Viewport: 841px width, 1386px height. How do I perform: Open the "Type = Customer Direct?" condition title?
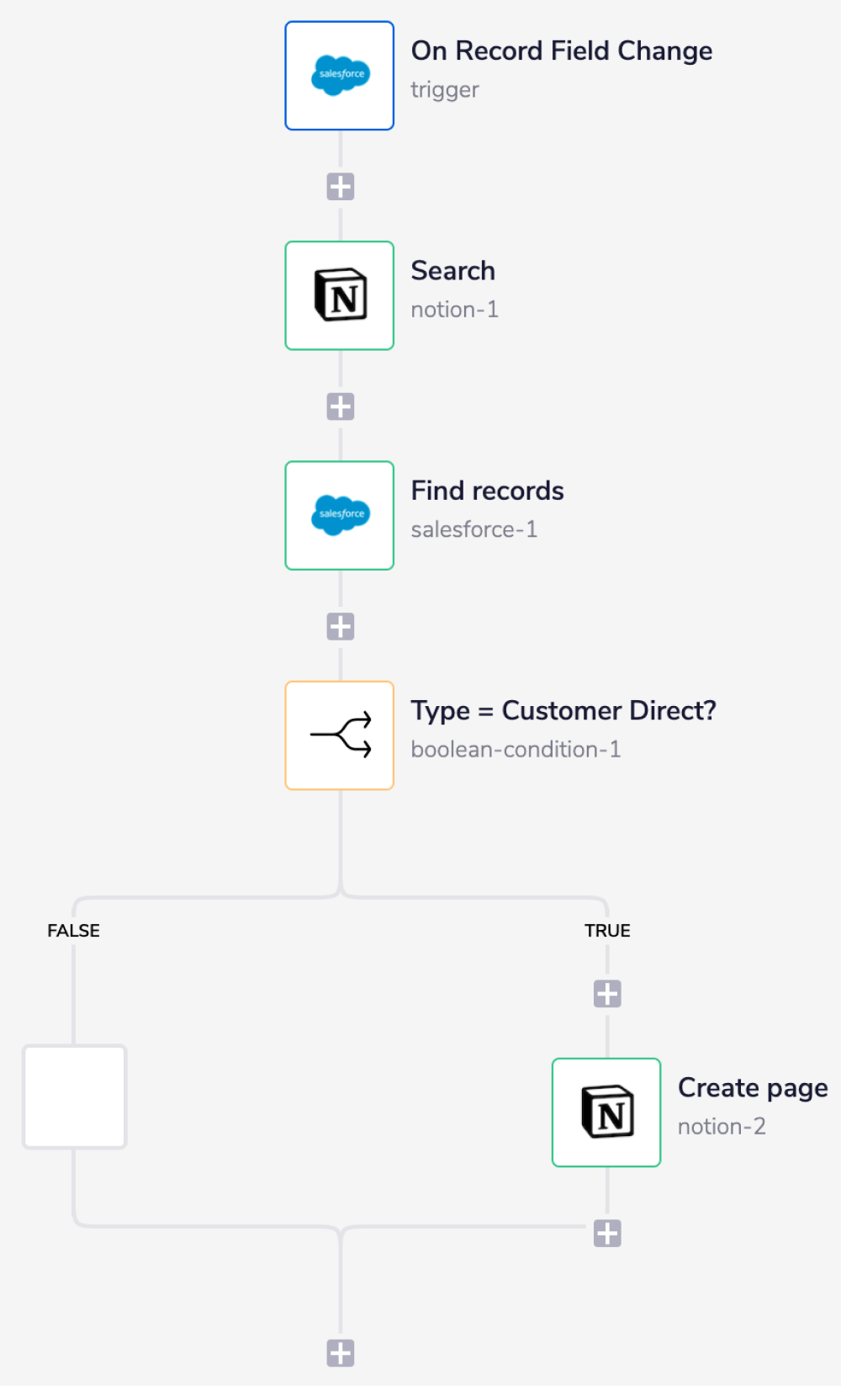coord(563,711)
